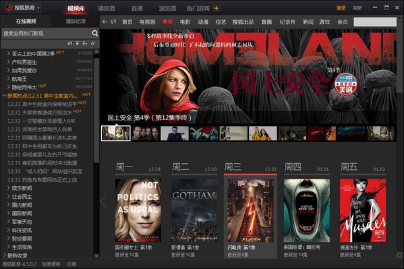The height and width of the screenshot is (269, 404).
Task: Increase sidebar font size with A+ icon
Action: (93, 44)
